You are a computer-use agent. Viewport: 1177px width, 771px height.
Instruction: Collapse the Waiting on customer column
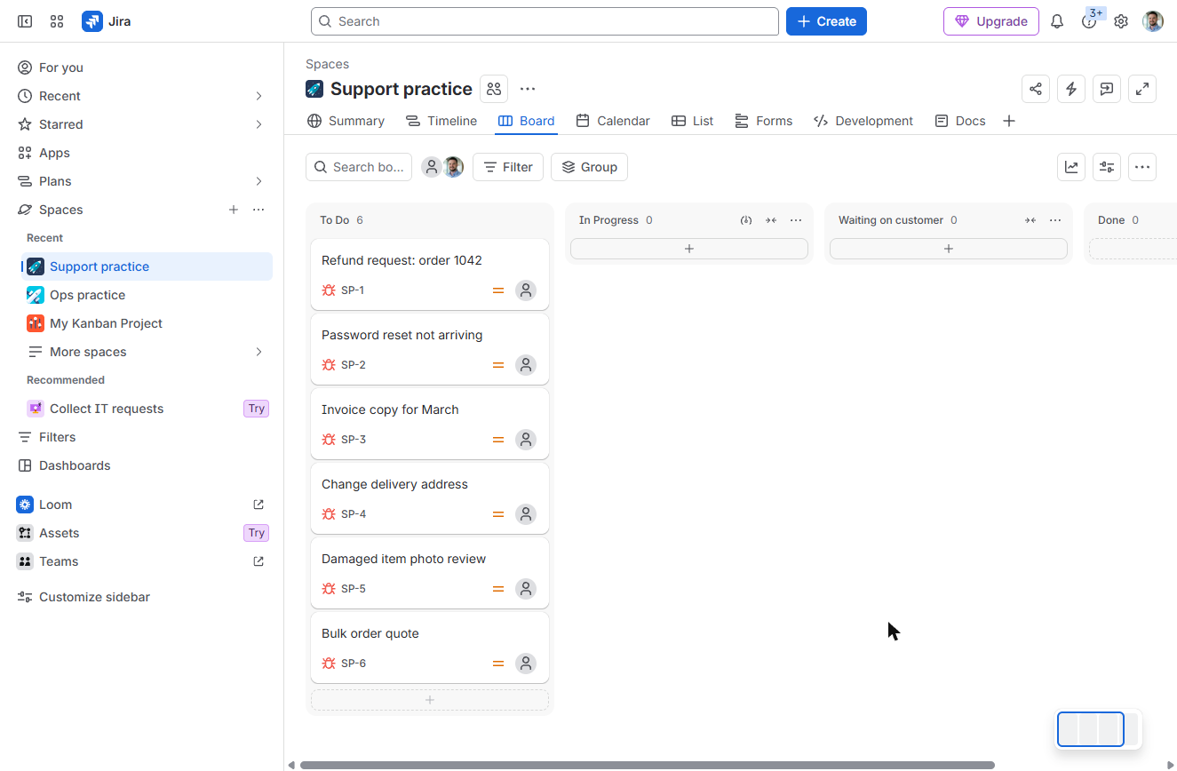(x=1030, y=220)
